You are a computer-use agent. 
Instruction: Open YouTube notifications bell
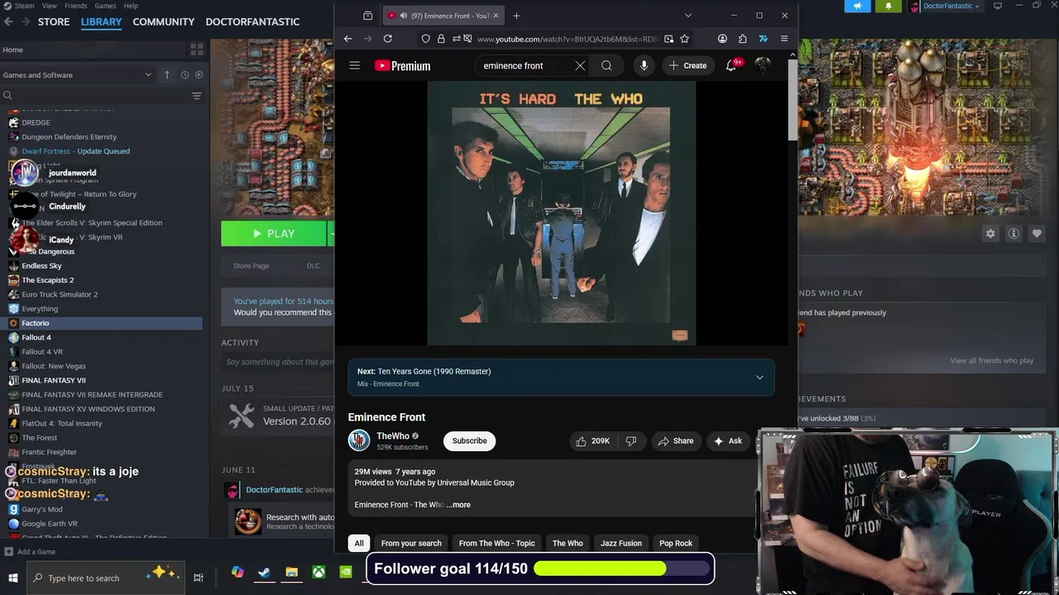(731, 65)
